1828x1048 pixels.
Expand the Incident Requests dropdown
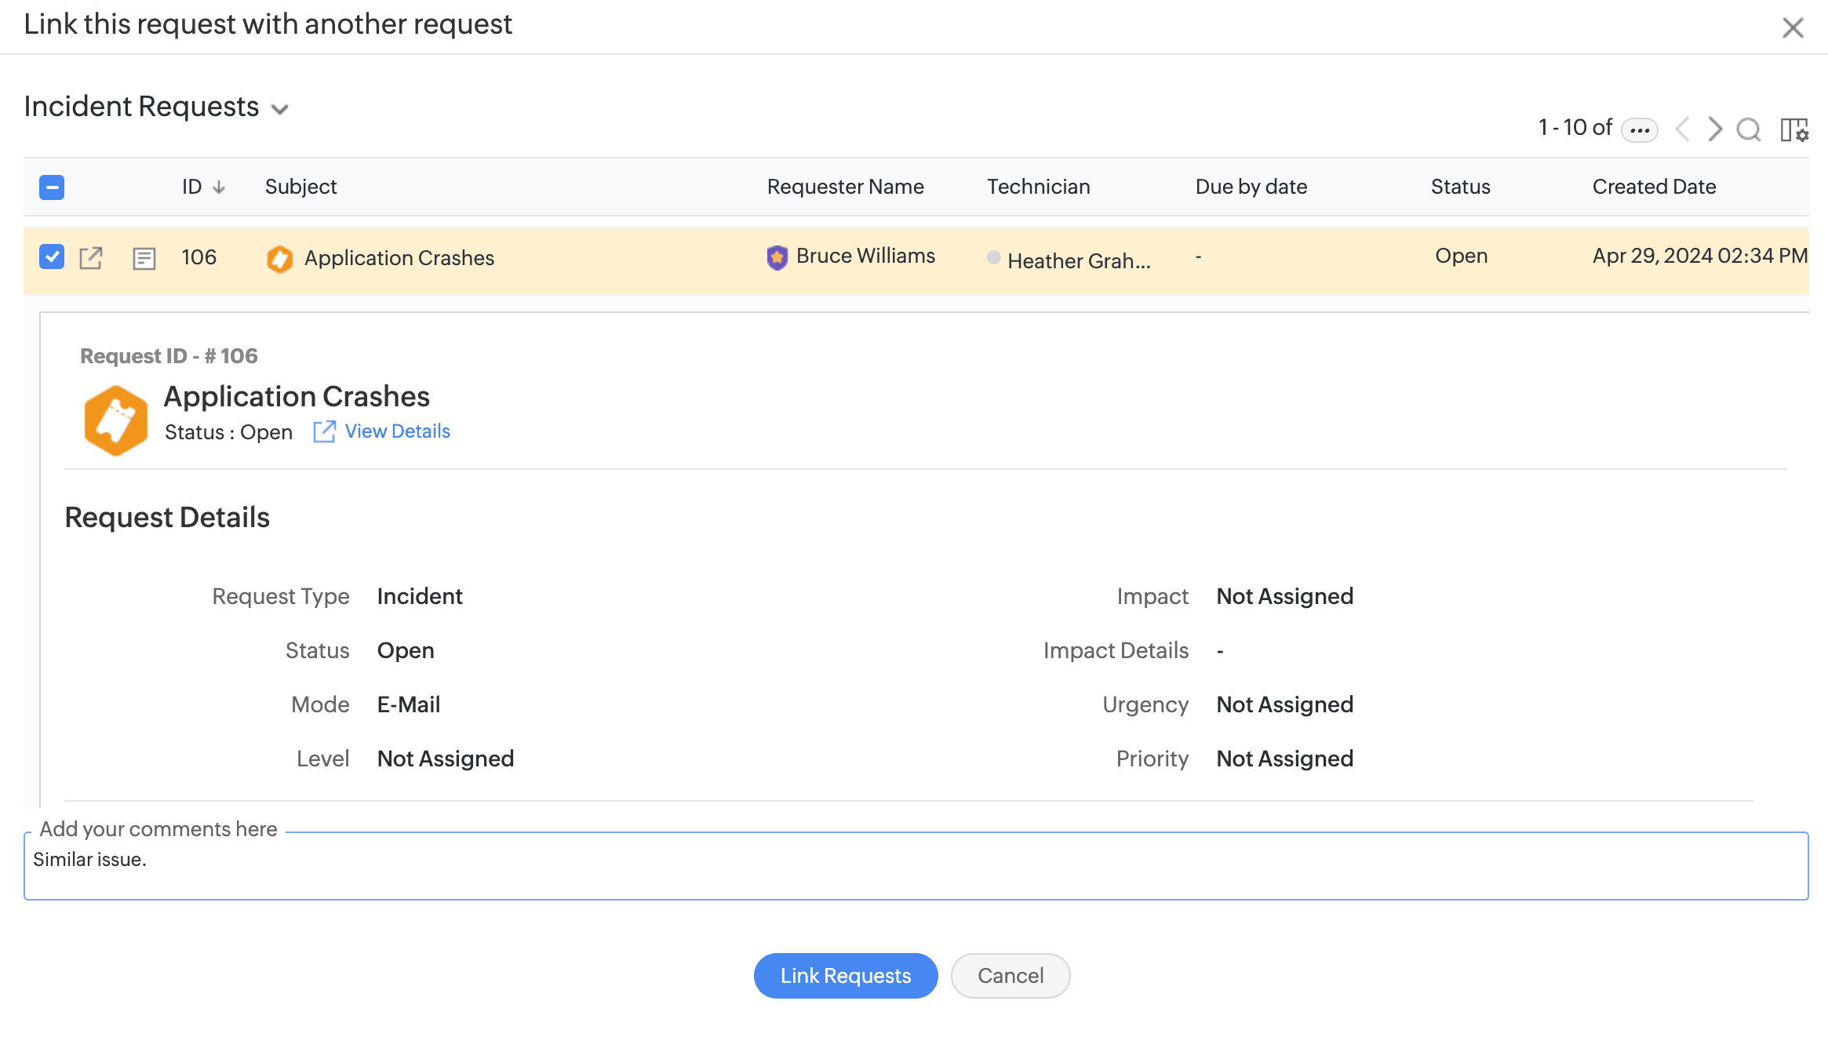(280, 109)
